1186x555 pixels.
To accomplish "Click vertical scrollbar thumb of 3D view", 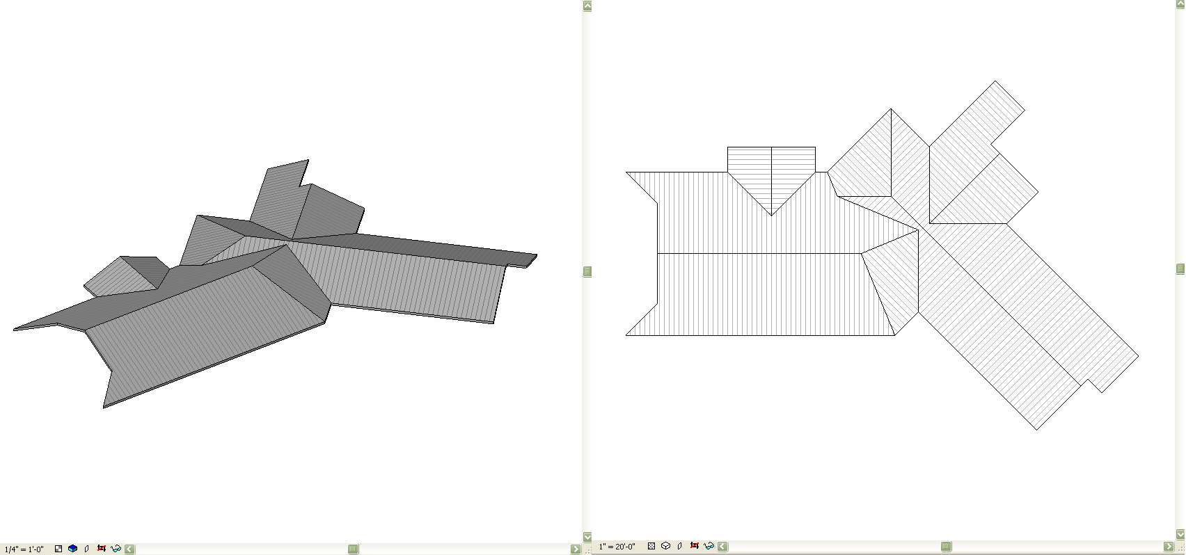I will pos(587,271).
